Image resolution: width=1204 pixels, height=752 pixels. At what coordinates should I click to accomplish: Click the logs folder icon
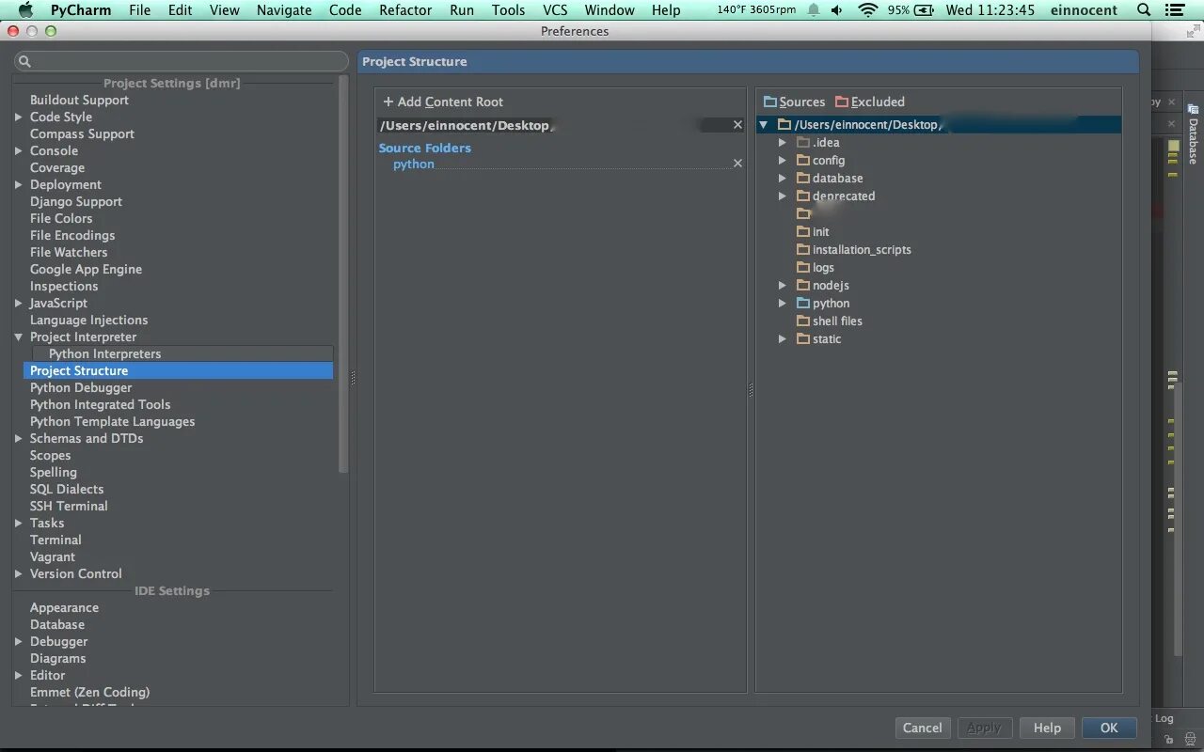[x=803, y=267]
